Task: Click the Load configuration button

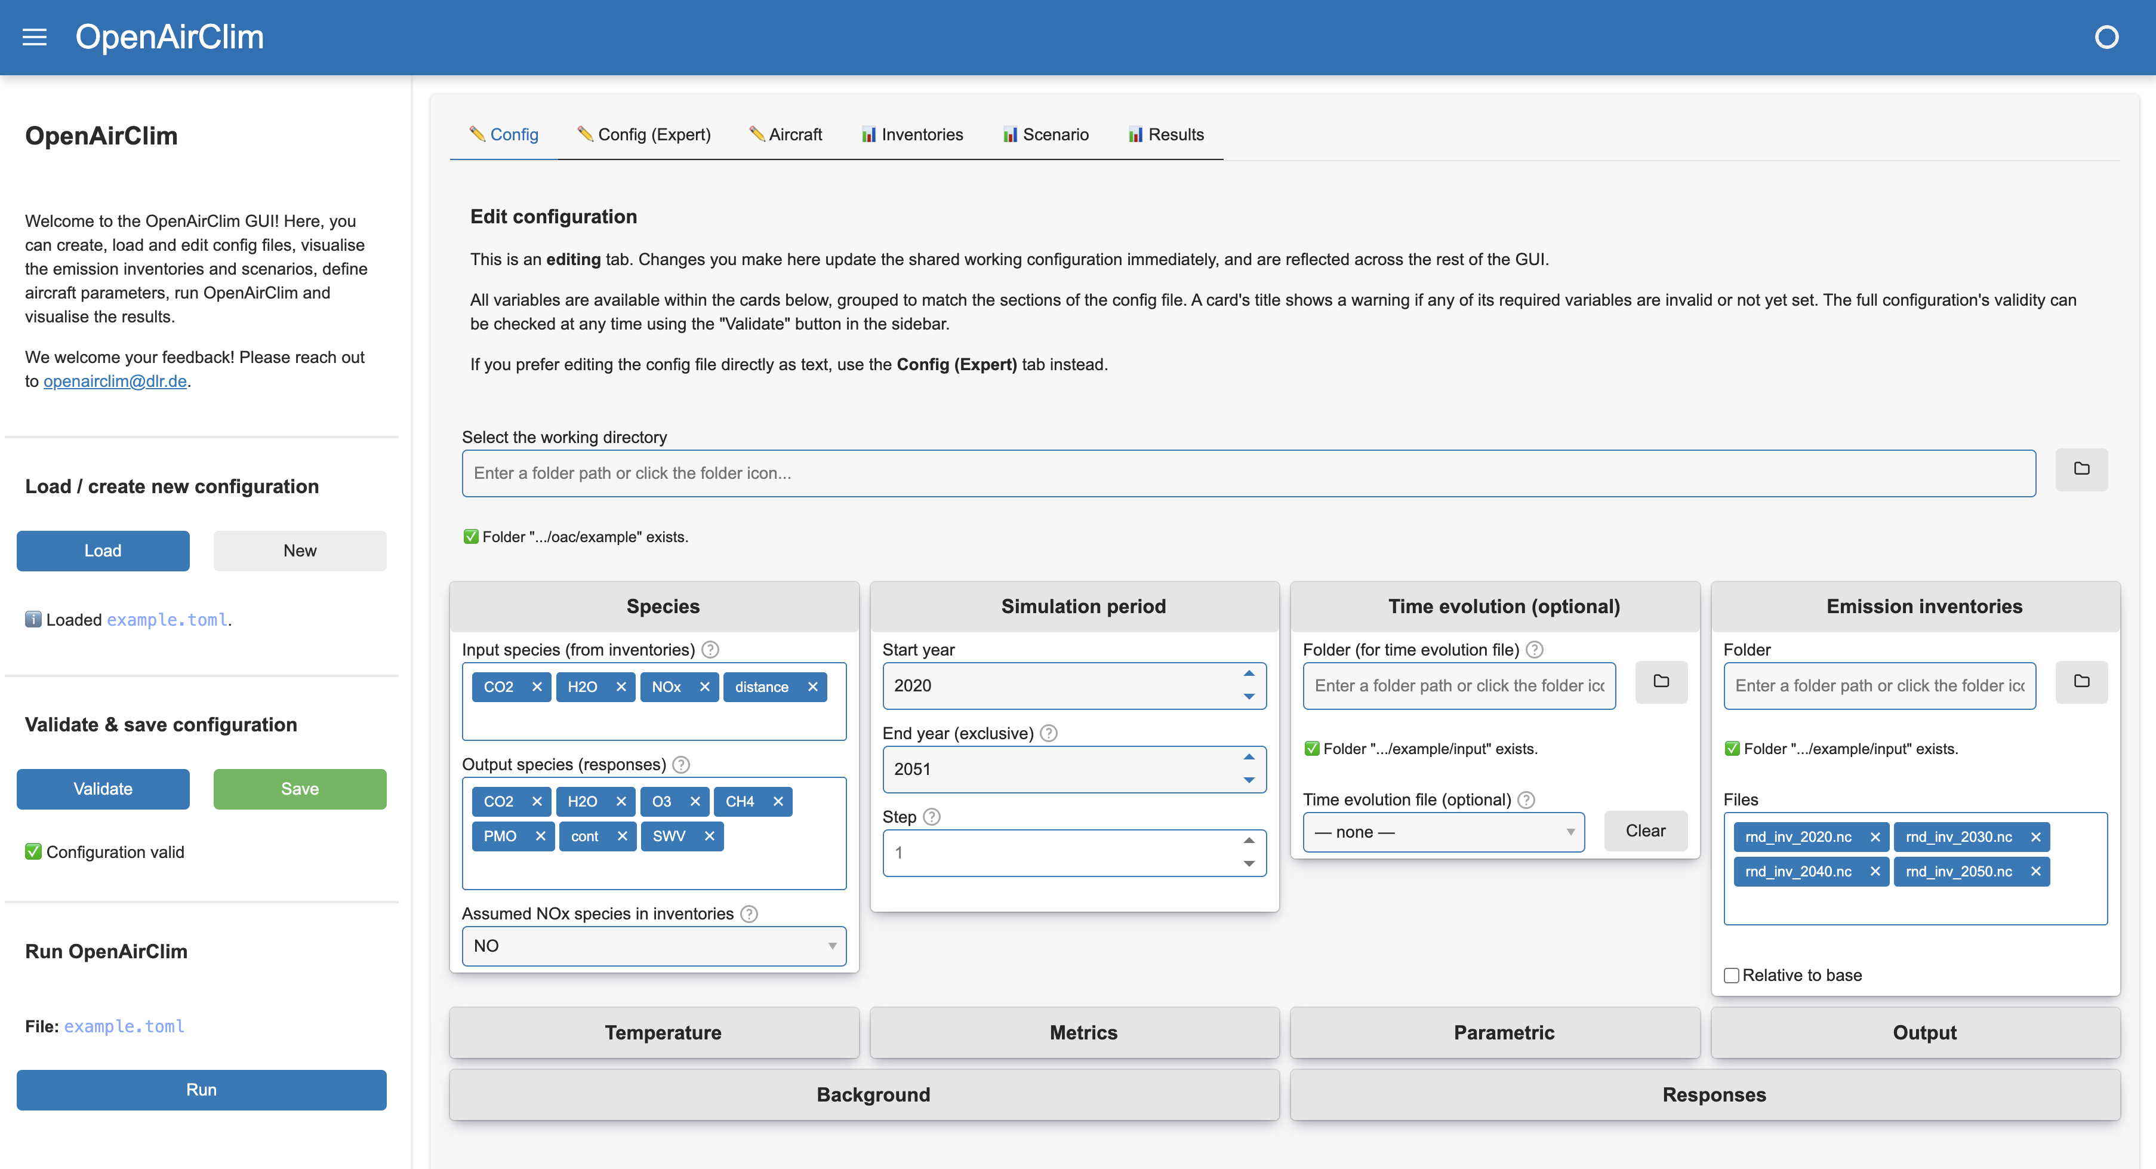Action: 103,551
